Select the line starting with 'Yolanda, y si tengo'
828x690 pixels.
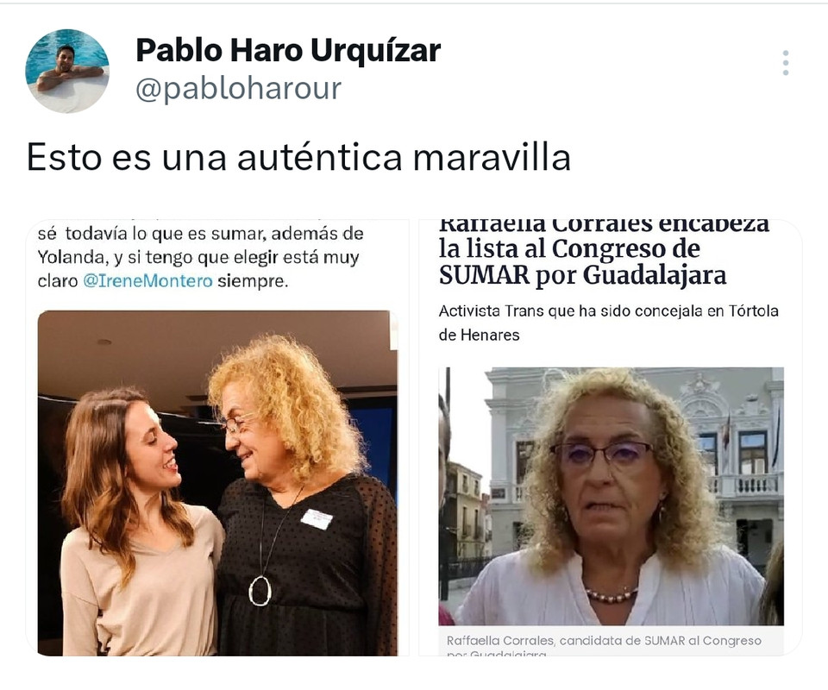[198, 258]
